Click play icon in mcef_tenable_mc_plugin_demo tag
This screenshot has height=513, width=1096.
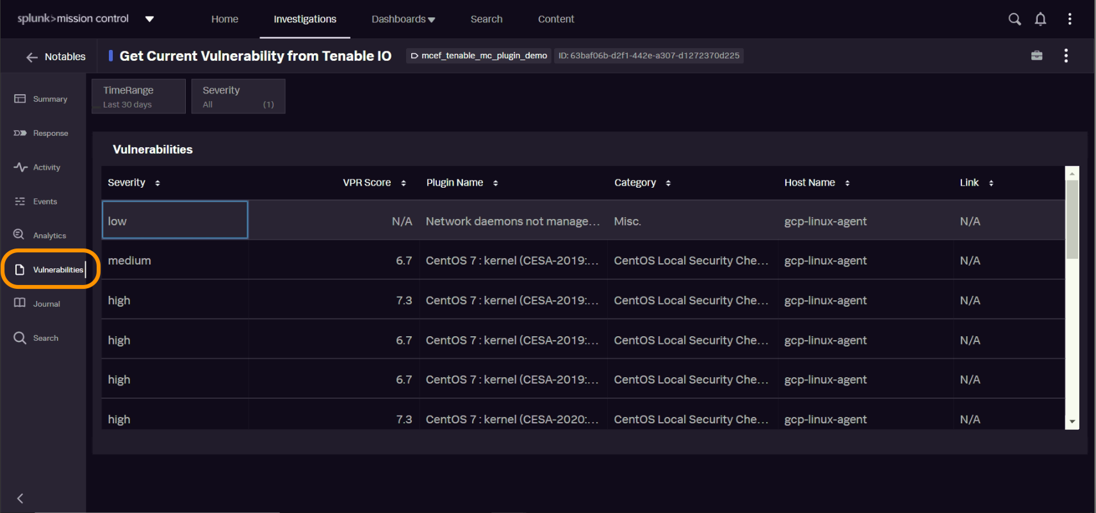414,56
